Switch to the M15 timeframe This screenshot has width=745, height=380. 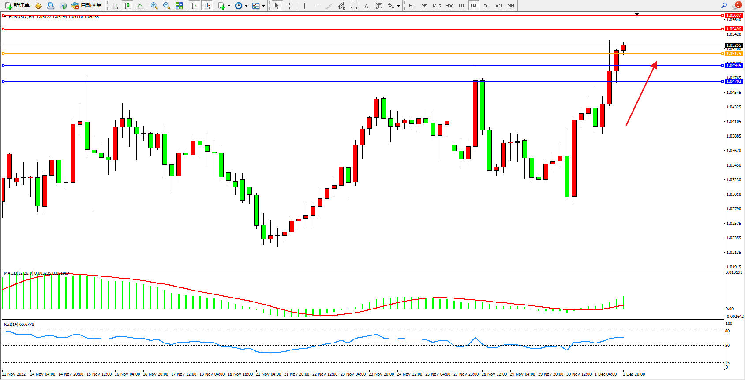click(437, 6)
